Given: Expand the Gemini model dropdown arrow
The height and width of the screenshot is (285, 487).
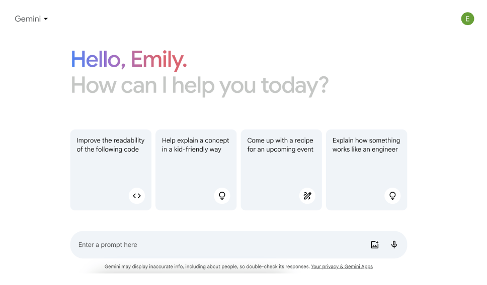Looking at the screenshot, I should (x=46, y=19).
